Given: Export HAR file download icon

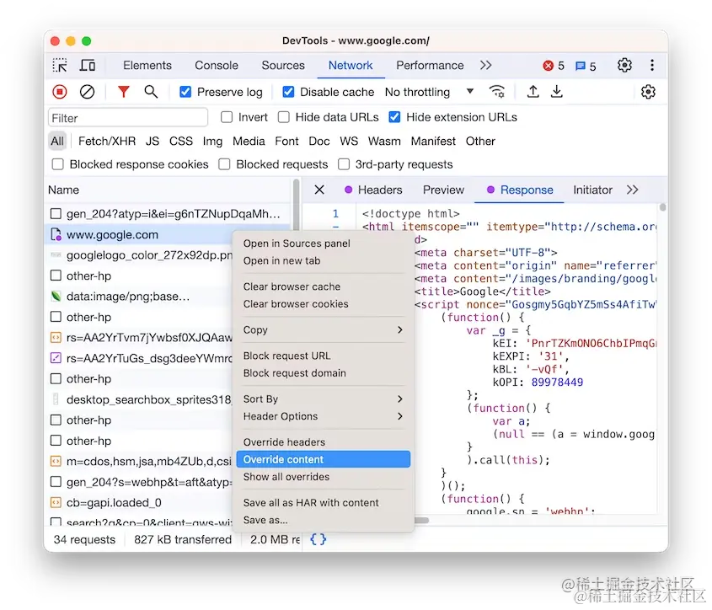Looking at the screenshot, I should tap(557, 92).
